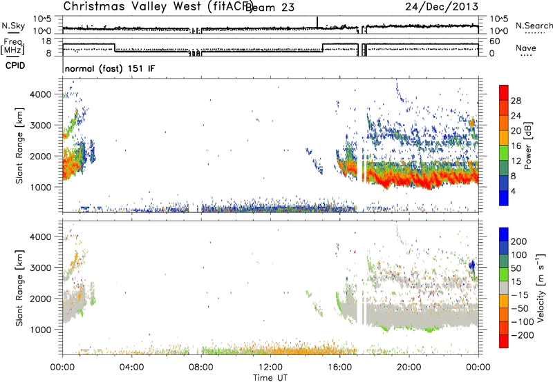This screenshot has height=382, width=553.
Task: Click the '18' frequency axis tick
Action: 46,41
